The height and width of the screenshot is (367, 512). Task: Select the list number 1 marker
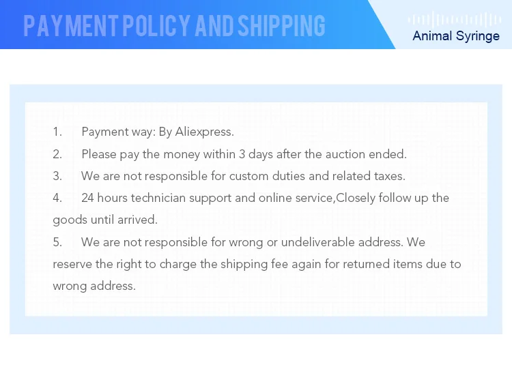[x=57, y=132]
